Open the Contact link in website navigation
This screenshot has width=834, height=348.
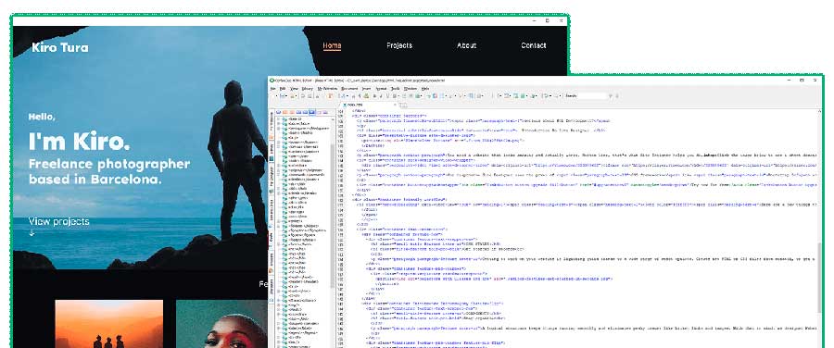pos(534,45)
